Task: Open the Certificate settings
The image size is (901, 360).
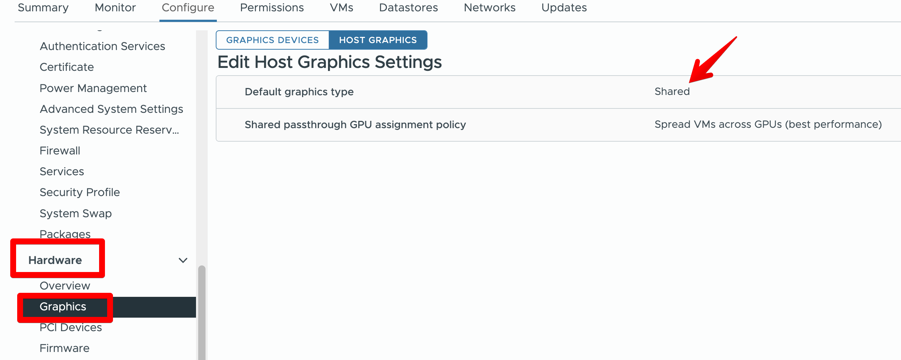Action: click(67, 67)
